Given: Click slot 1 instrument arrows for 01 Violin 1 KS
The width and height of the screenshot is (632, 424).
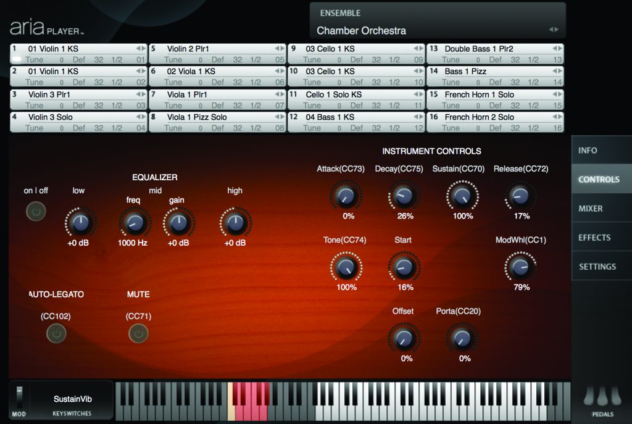Looking at the screenshot, I should [141, 48].
